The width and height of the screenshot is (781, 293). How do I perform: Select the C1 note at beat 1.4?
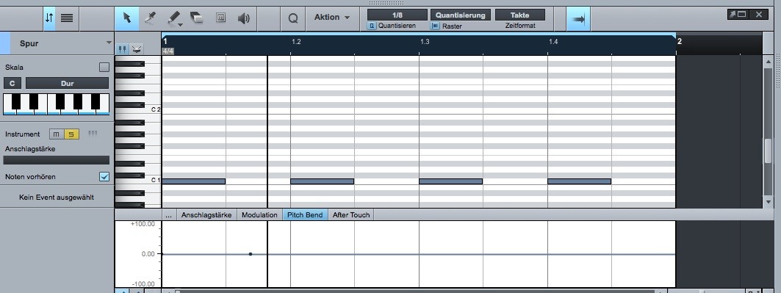coord(579,181)
